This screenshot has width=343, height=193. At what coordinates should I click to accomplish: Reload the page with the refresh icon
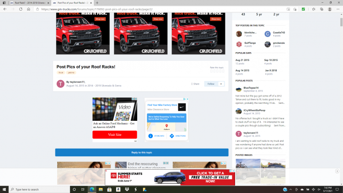(21, 9)
